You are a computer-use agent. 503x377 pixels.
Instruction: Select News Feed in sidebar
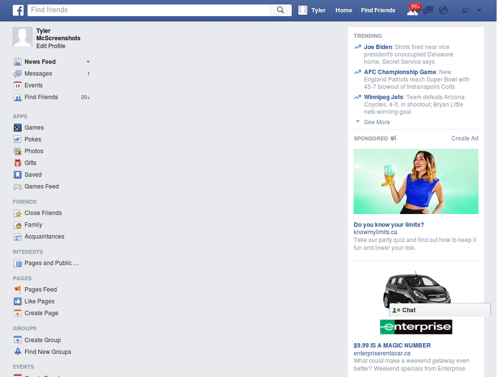(x=40, y=61)
